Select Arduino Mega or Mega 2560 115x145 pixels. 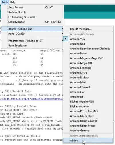(x=88, y=58)
